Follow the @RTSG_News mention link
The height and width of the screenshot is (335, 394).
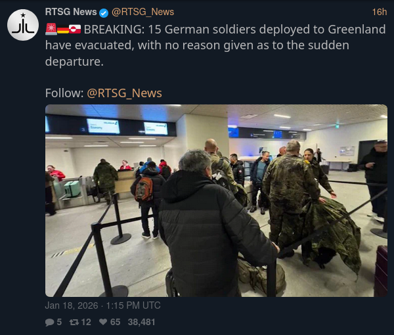[x=124, y=93]
